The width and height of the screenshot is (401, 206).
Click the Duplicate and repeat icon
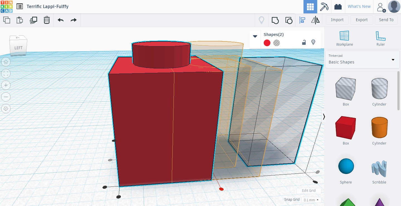point(33,20)
